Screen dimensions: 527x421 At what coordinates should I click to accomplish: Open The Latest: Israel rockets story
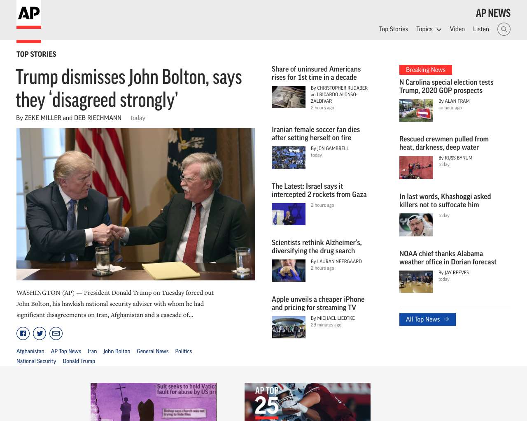click(x=319, y=190)
